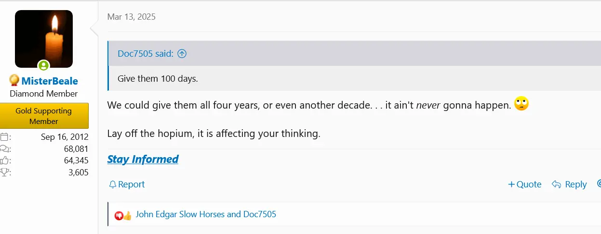
Task: Click the medal icon beside MisterBeale
Action: point(14,80)
